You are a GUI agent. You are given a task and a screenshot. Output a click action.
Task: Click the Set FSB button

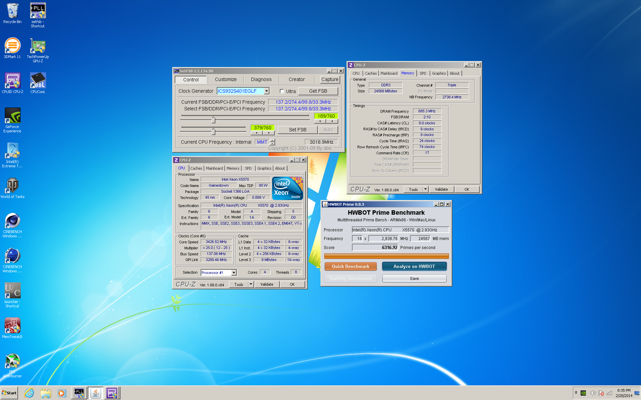pyautogui.click(x=297, y=130)
